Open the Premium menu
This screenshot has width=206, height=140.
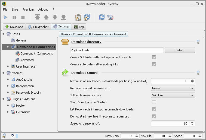pyautogui.click(x=28, y=9)
